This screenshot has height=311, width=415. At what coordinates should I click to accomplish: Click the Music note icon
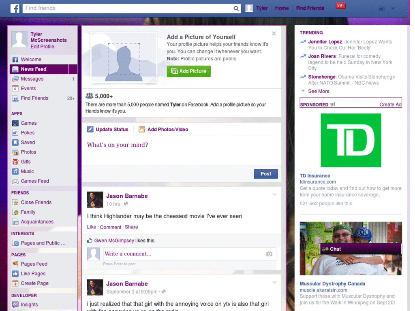pyautogui.click(x=15, y=171)
